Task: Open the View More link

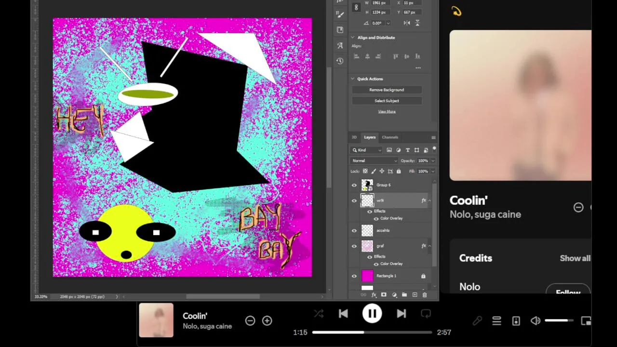Action: (x=387, y=111)
